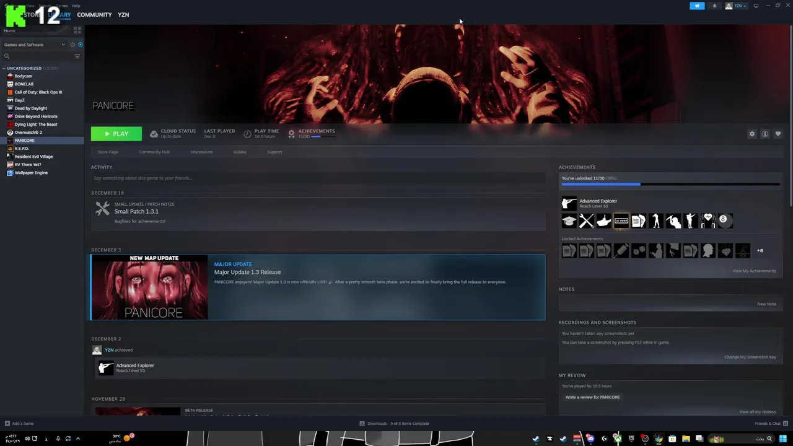
Task: Click the activity status text field
Action: pos(318,178)
